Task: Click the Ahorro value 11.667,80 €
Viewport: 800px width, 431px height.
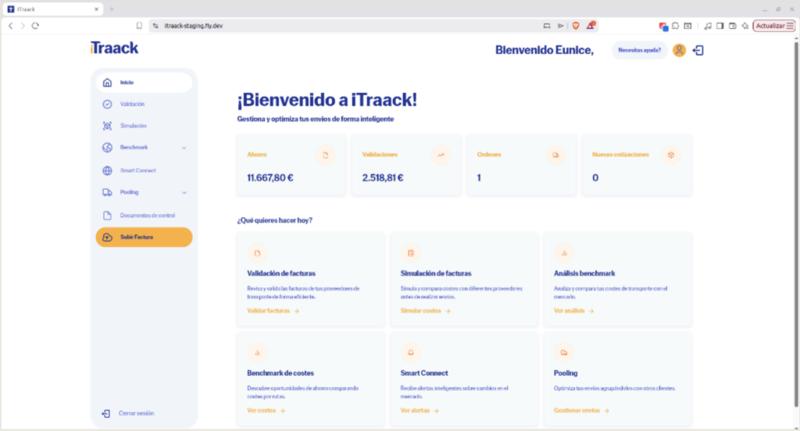Action: click(270, 178)
